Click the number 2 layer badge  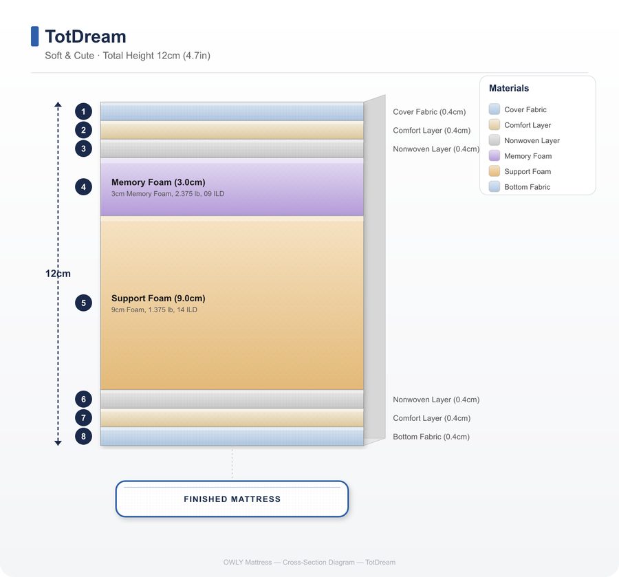point(83,130)
